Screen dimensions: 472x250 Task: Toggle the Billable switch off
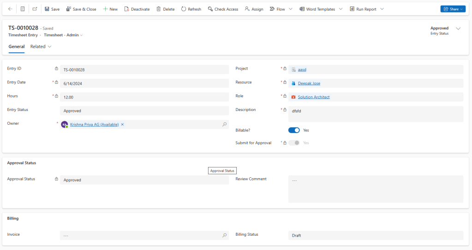point(294,130)
